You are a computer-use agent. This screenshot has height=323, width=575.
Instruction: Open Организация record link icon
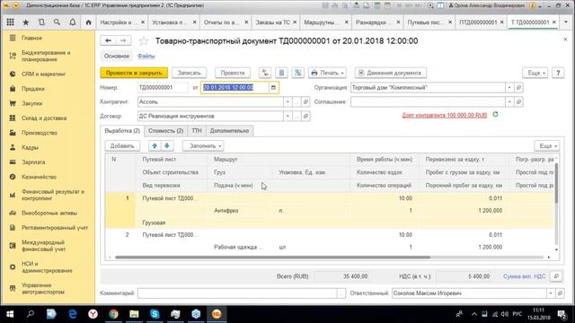518,88
